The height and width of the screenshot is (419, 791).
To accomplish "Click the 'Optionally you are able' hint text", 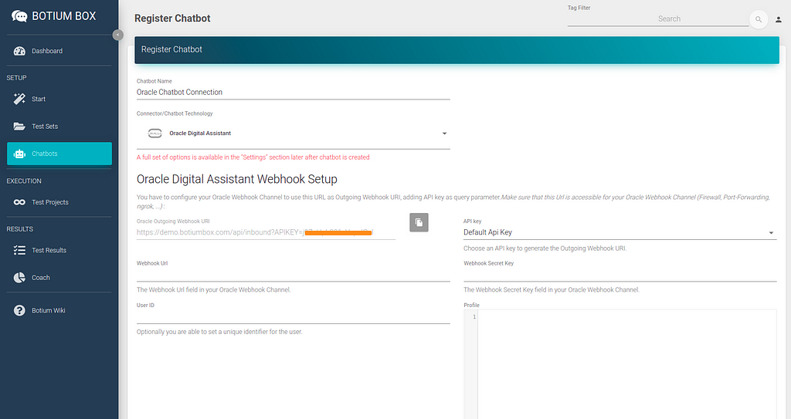I will (x=219, y=332).
